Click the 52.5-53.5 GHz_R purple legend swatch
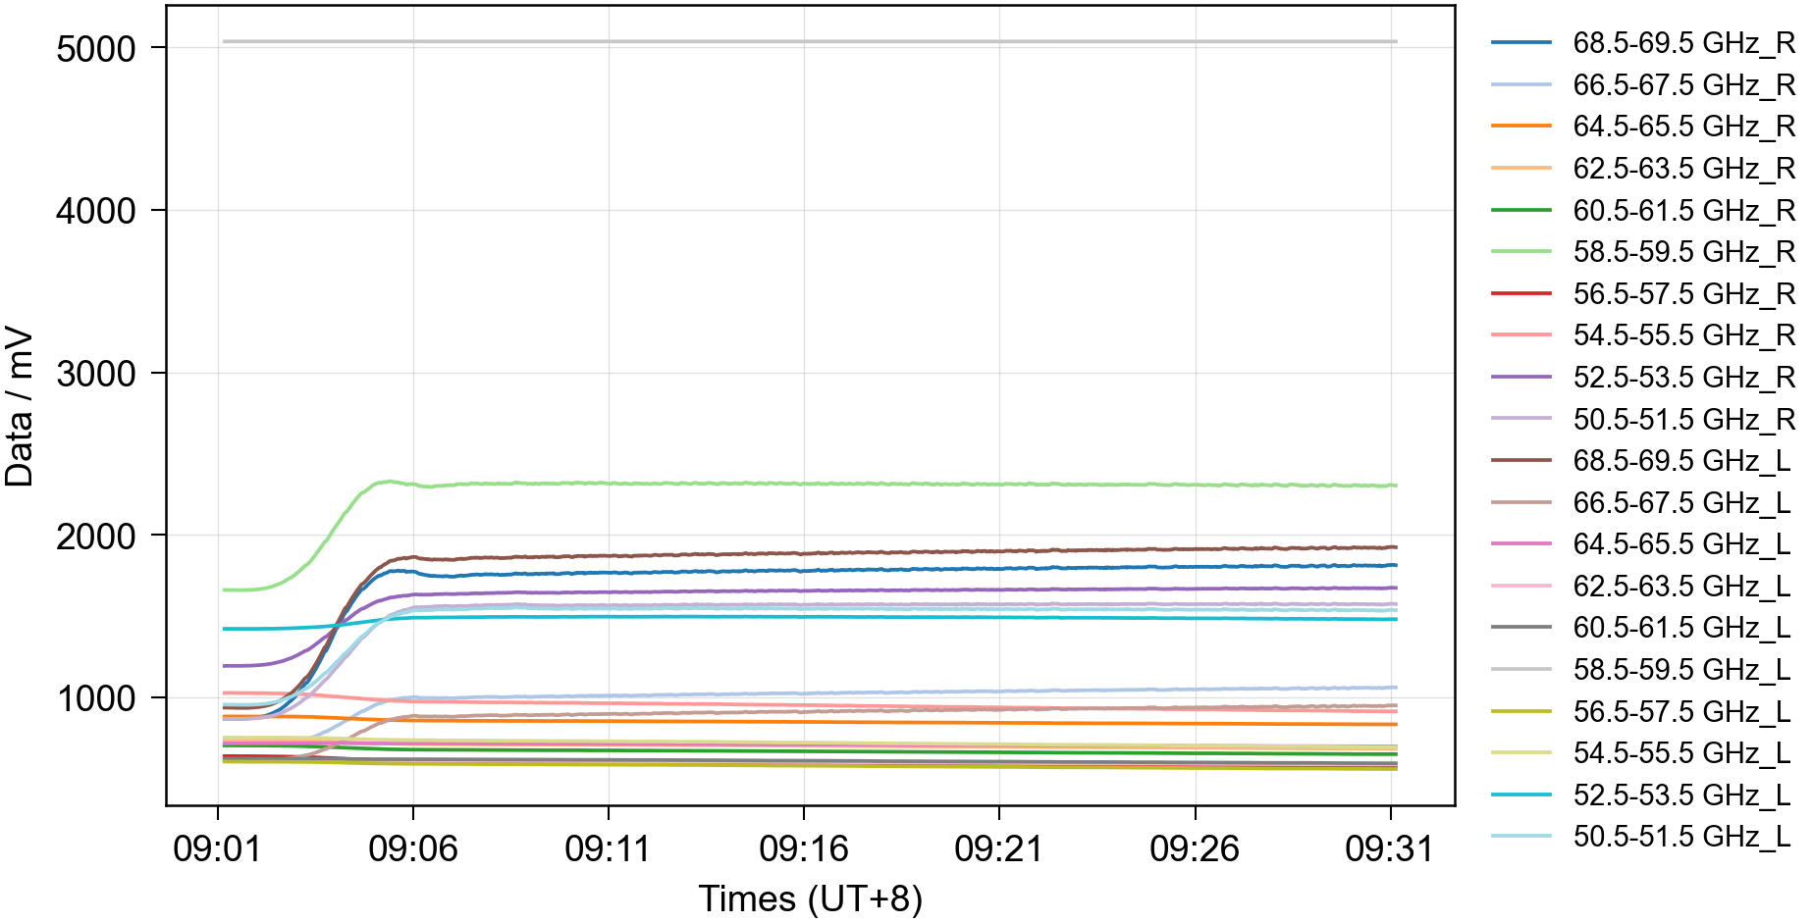Viewport: 1813px width, 923px height. pos(1520,377)
